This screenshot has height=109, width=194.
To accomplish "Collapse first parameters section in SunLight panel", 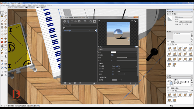I will tap(99, 49).
